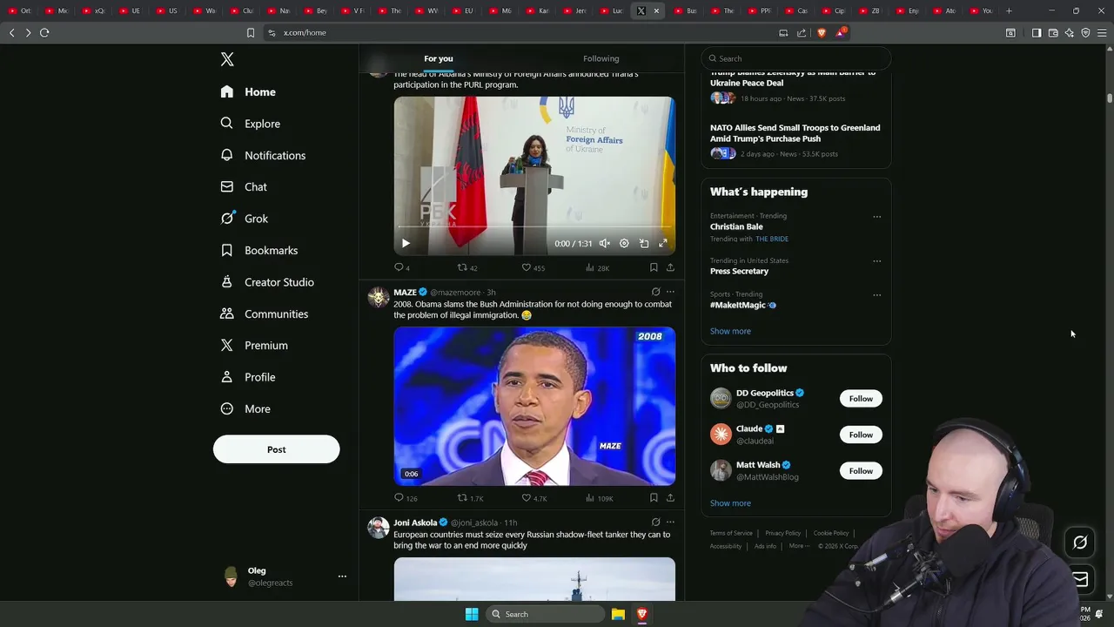The width and height of the screenshot is (1114, 627).
Task: Follow DD Geopolitics
Action: pos(861,399)
